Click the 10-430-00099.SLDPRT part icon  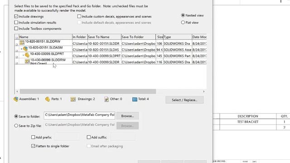pos(27,55)
